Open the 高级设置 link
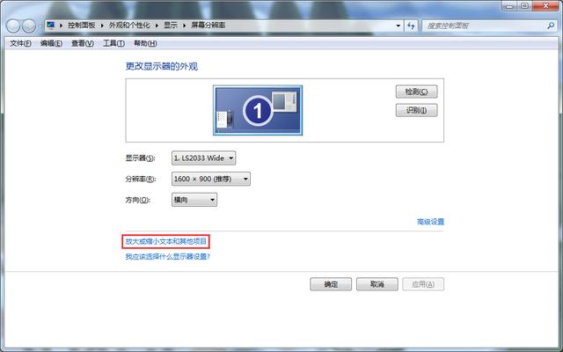The image size is (563, 352). 430,222
